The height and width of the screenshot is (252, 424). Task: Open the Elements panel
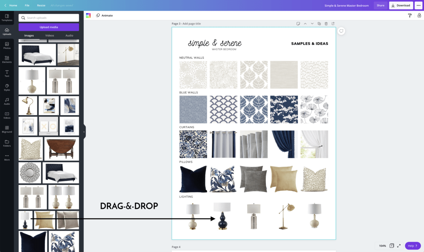[7, 59]
